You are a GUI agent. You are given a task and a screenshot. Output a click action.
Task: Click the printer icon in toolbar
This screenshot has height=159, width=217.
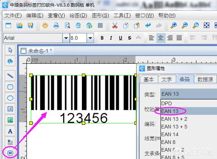point(56,25)
